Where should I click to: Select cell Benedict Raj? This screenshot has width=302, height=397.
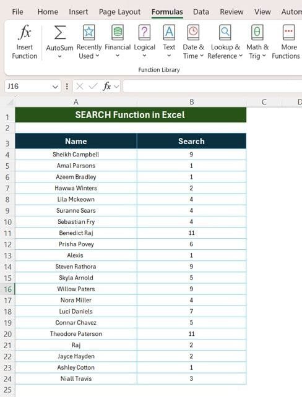pos(76,233)
